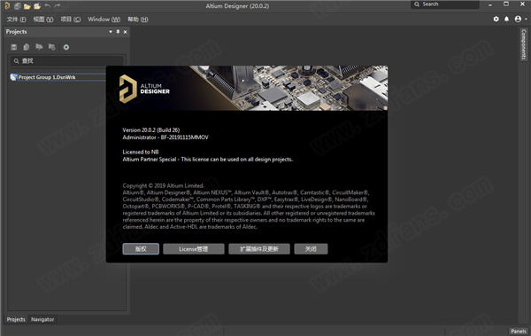
Task: Pin the Projects panel with pushpin icon
Action: click(x=118, y=32)
